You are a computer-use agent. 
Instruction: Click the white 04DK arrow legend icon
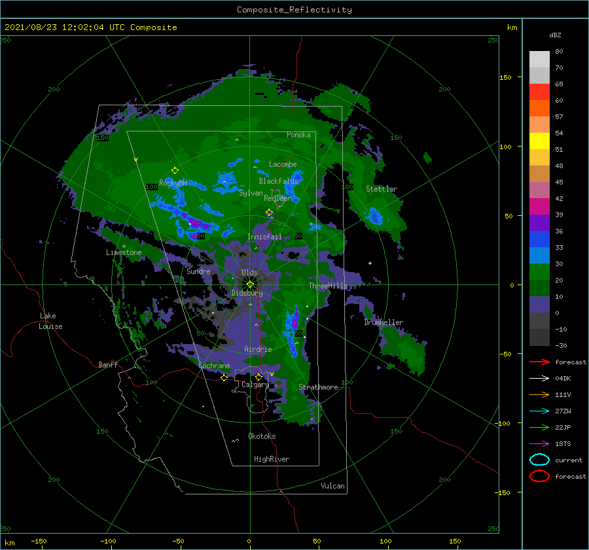[539, 378]
